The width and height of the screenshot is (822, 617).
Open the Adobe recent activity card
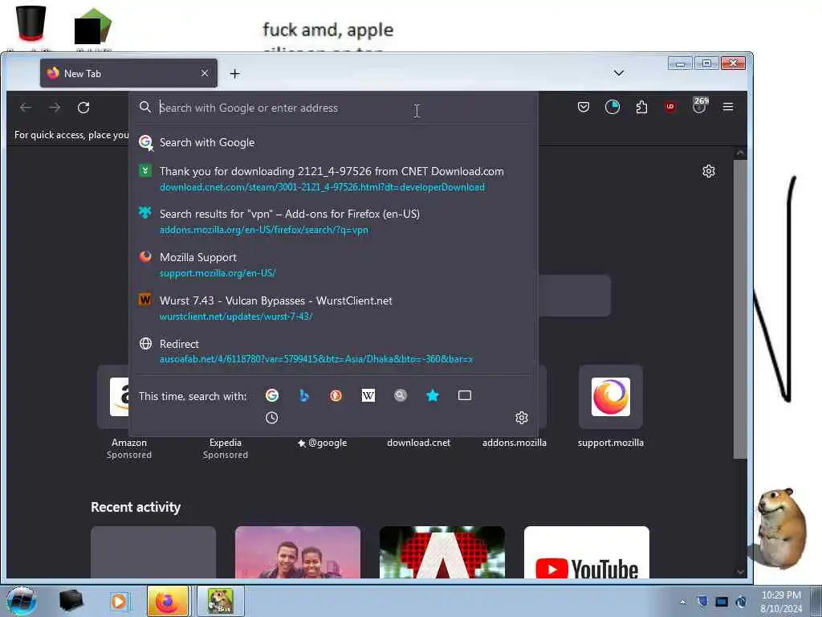442,553
